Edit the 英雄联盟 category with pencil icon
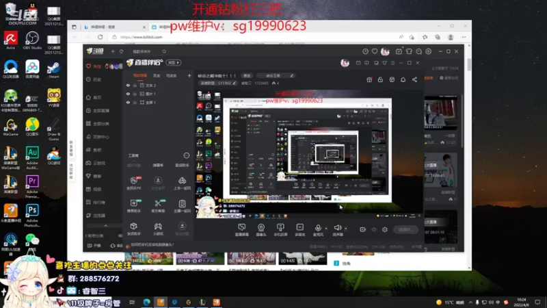 pyautogui.click(x=235, y=83)
